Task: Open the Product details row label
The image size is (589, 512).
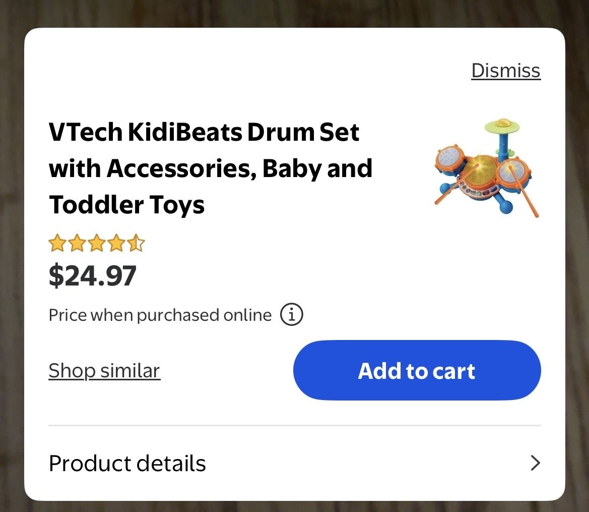Action: [x=127, y=463]
